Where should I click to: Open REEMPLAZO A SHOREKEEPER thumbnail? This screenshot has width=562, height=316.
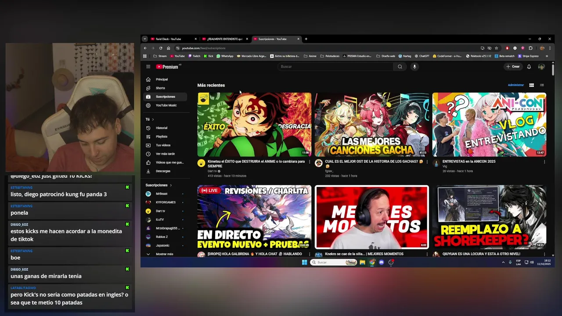click(489, 217)
